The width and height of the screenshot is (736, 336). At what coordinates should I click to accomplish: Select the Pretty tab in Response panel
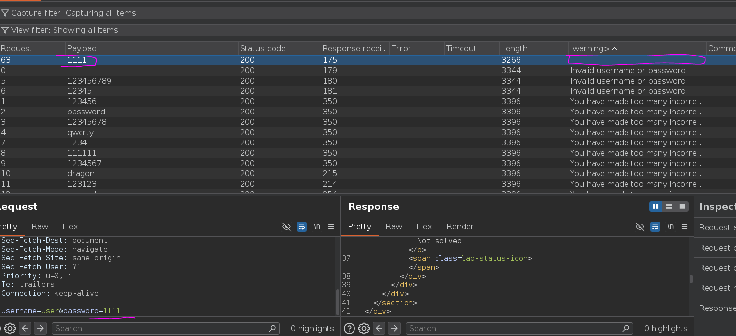click(359, 226)
